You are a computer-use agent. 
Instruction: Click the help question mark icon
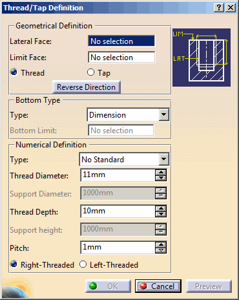tap(219, 8)
